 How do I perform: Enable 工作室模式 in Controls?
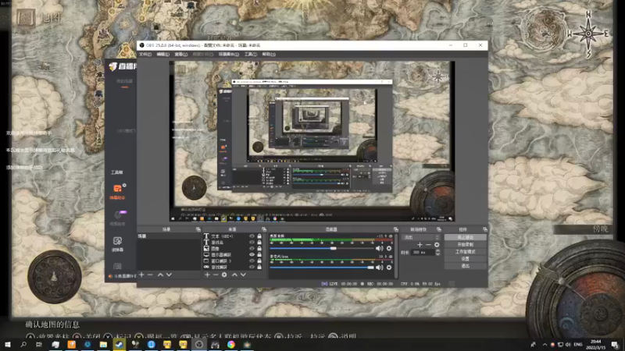click(x=465, y=251)
